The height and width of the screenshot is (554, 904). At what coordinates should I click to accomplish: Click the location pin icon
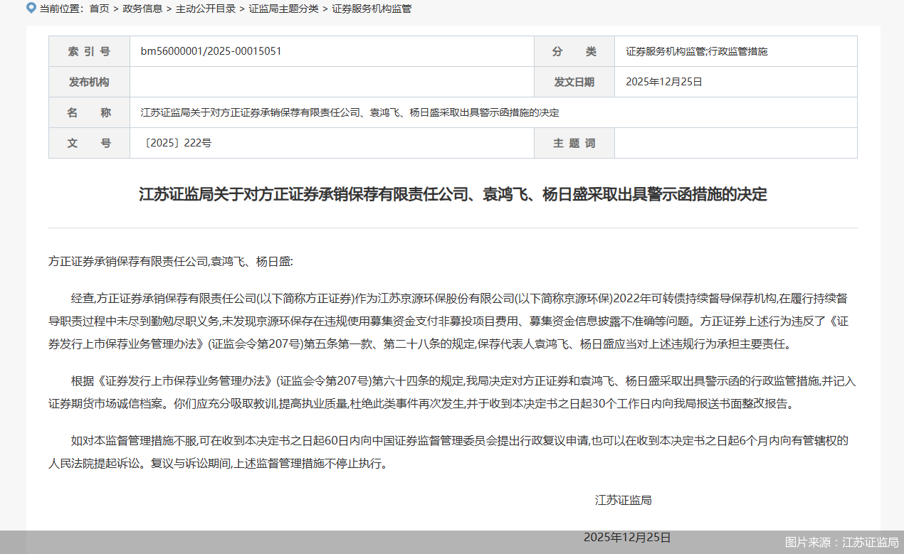pos(30,9)
